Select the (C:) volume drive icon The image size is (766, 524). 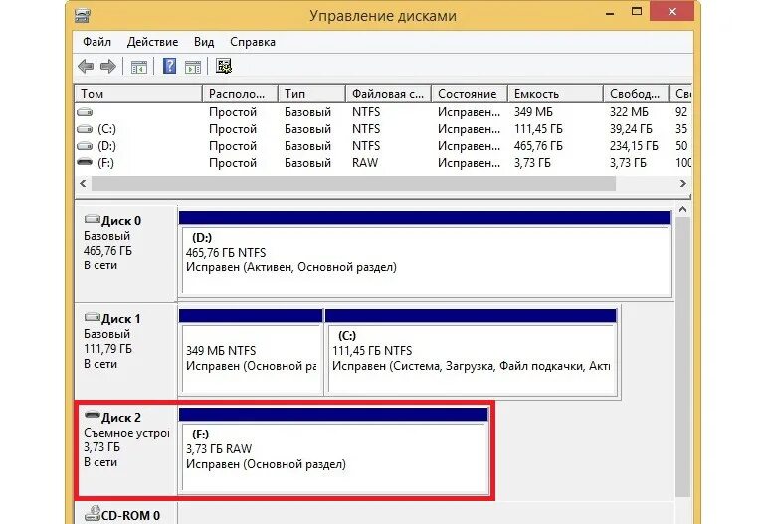(85, 129)
